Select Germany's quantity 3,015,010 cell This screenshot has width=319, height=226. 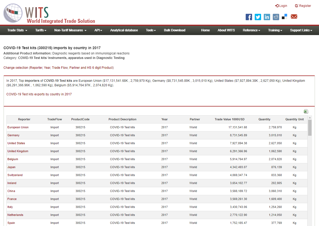click(275, 135)
